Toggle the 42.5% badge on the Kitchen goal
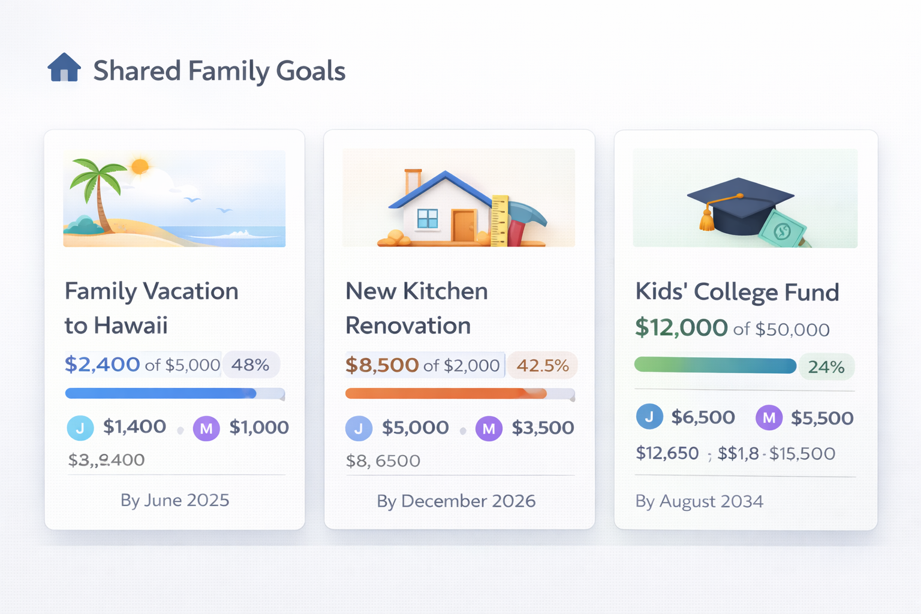Viewport: 921px width, 614px height. 542,365
